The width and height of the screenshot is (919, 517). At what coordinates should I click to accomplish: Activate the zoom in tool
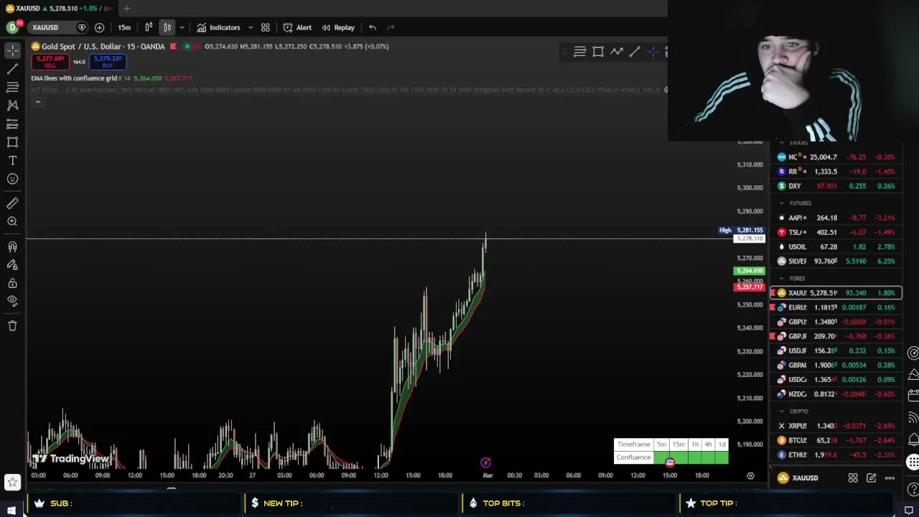coord(12,222)
